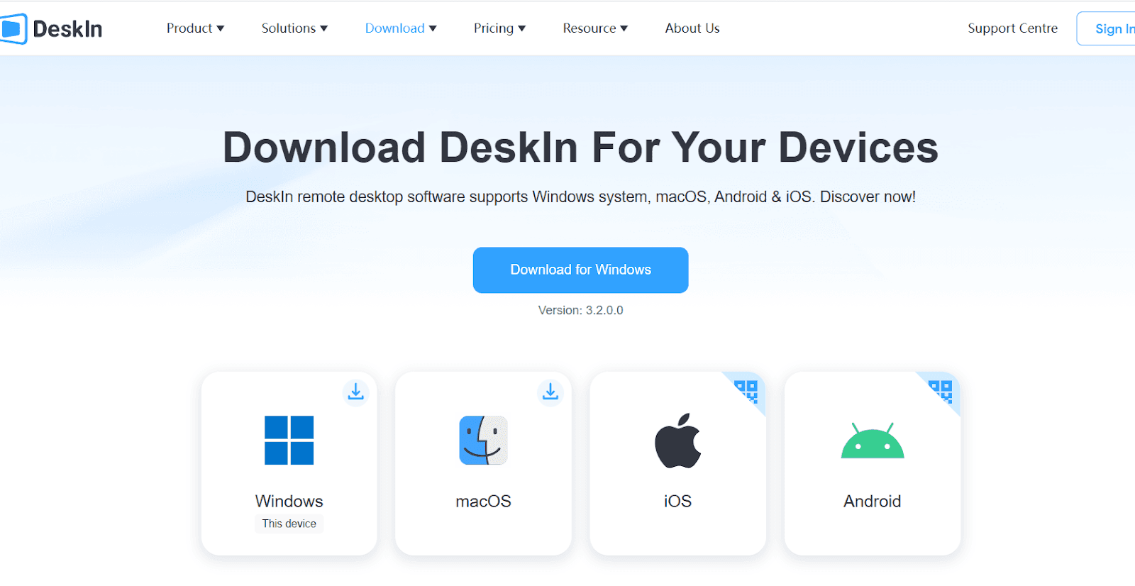
Task: Go to the About Us page
Action: tap(692, 28)
